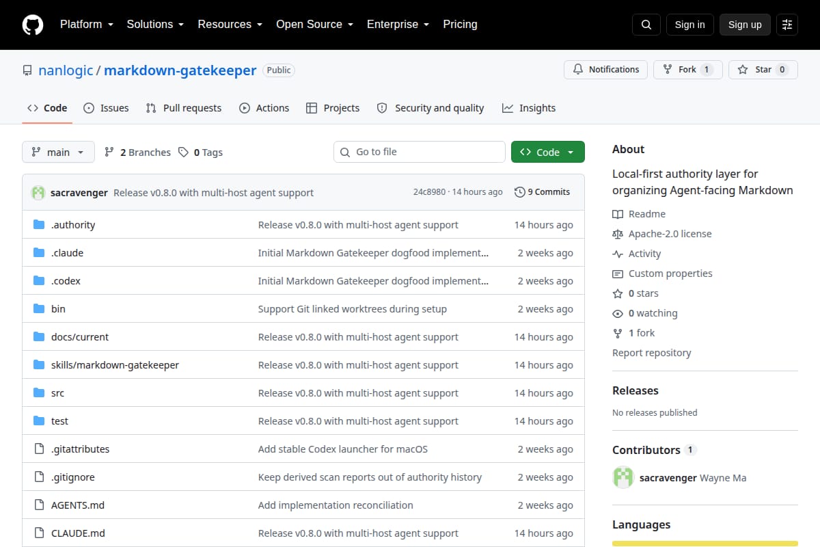Click the .gitignore file icon
Image resolution: width=820 pixels, height=547 pixels.
pyautogui.click(x=39, y=477)
